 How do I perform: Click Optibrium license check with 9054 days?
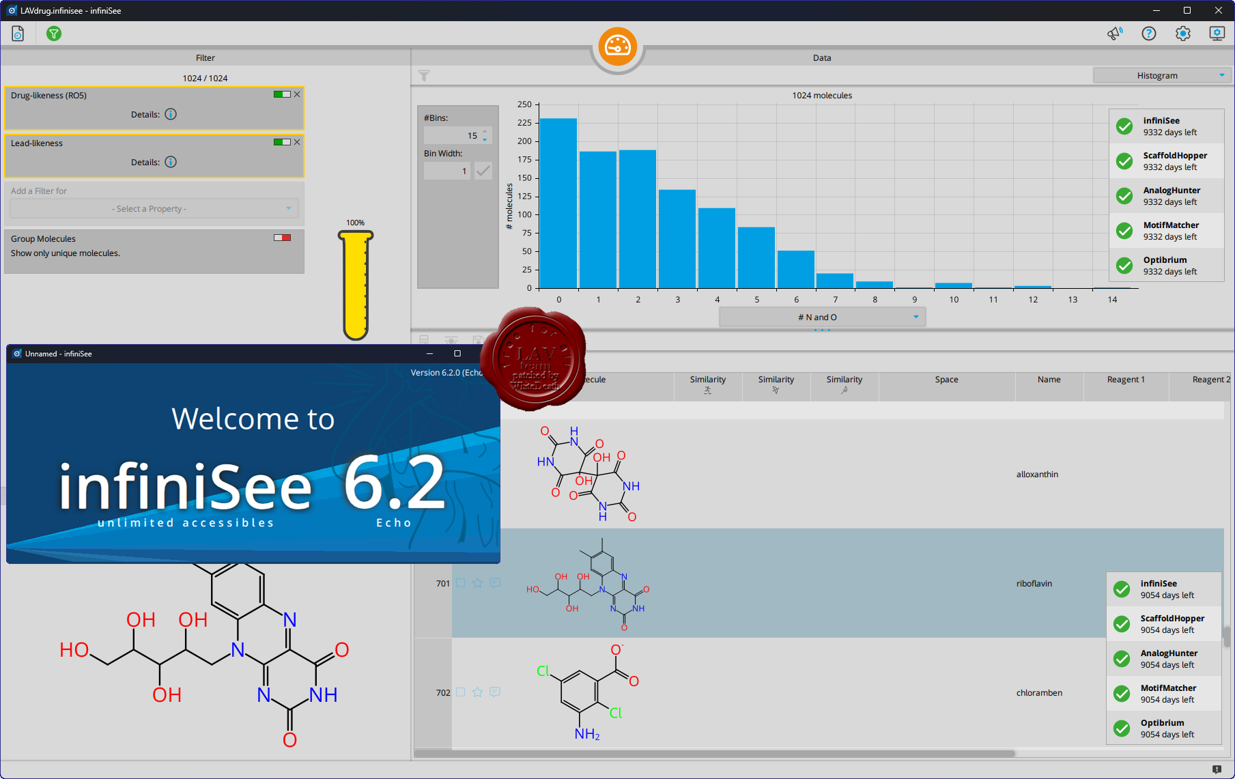[x=1122, y=728]
